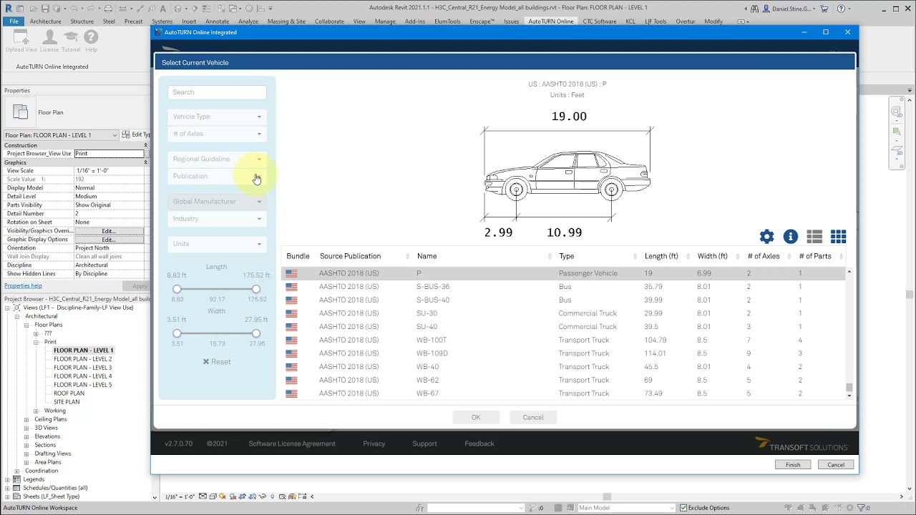Select the WB-67 vehicle row

(564, 393)
